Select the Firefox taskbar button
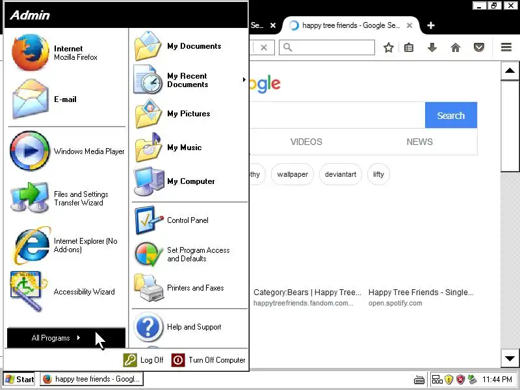This screenshot has width=520, height=390. 92,379
